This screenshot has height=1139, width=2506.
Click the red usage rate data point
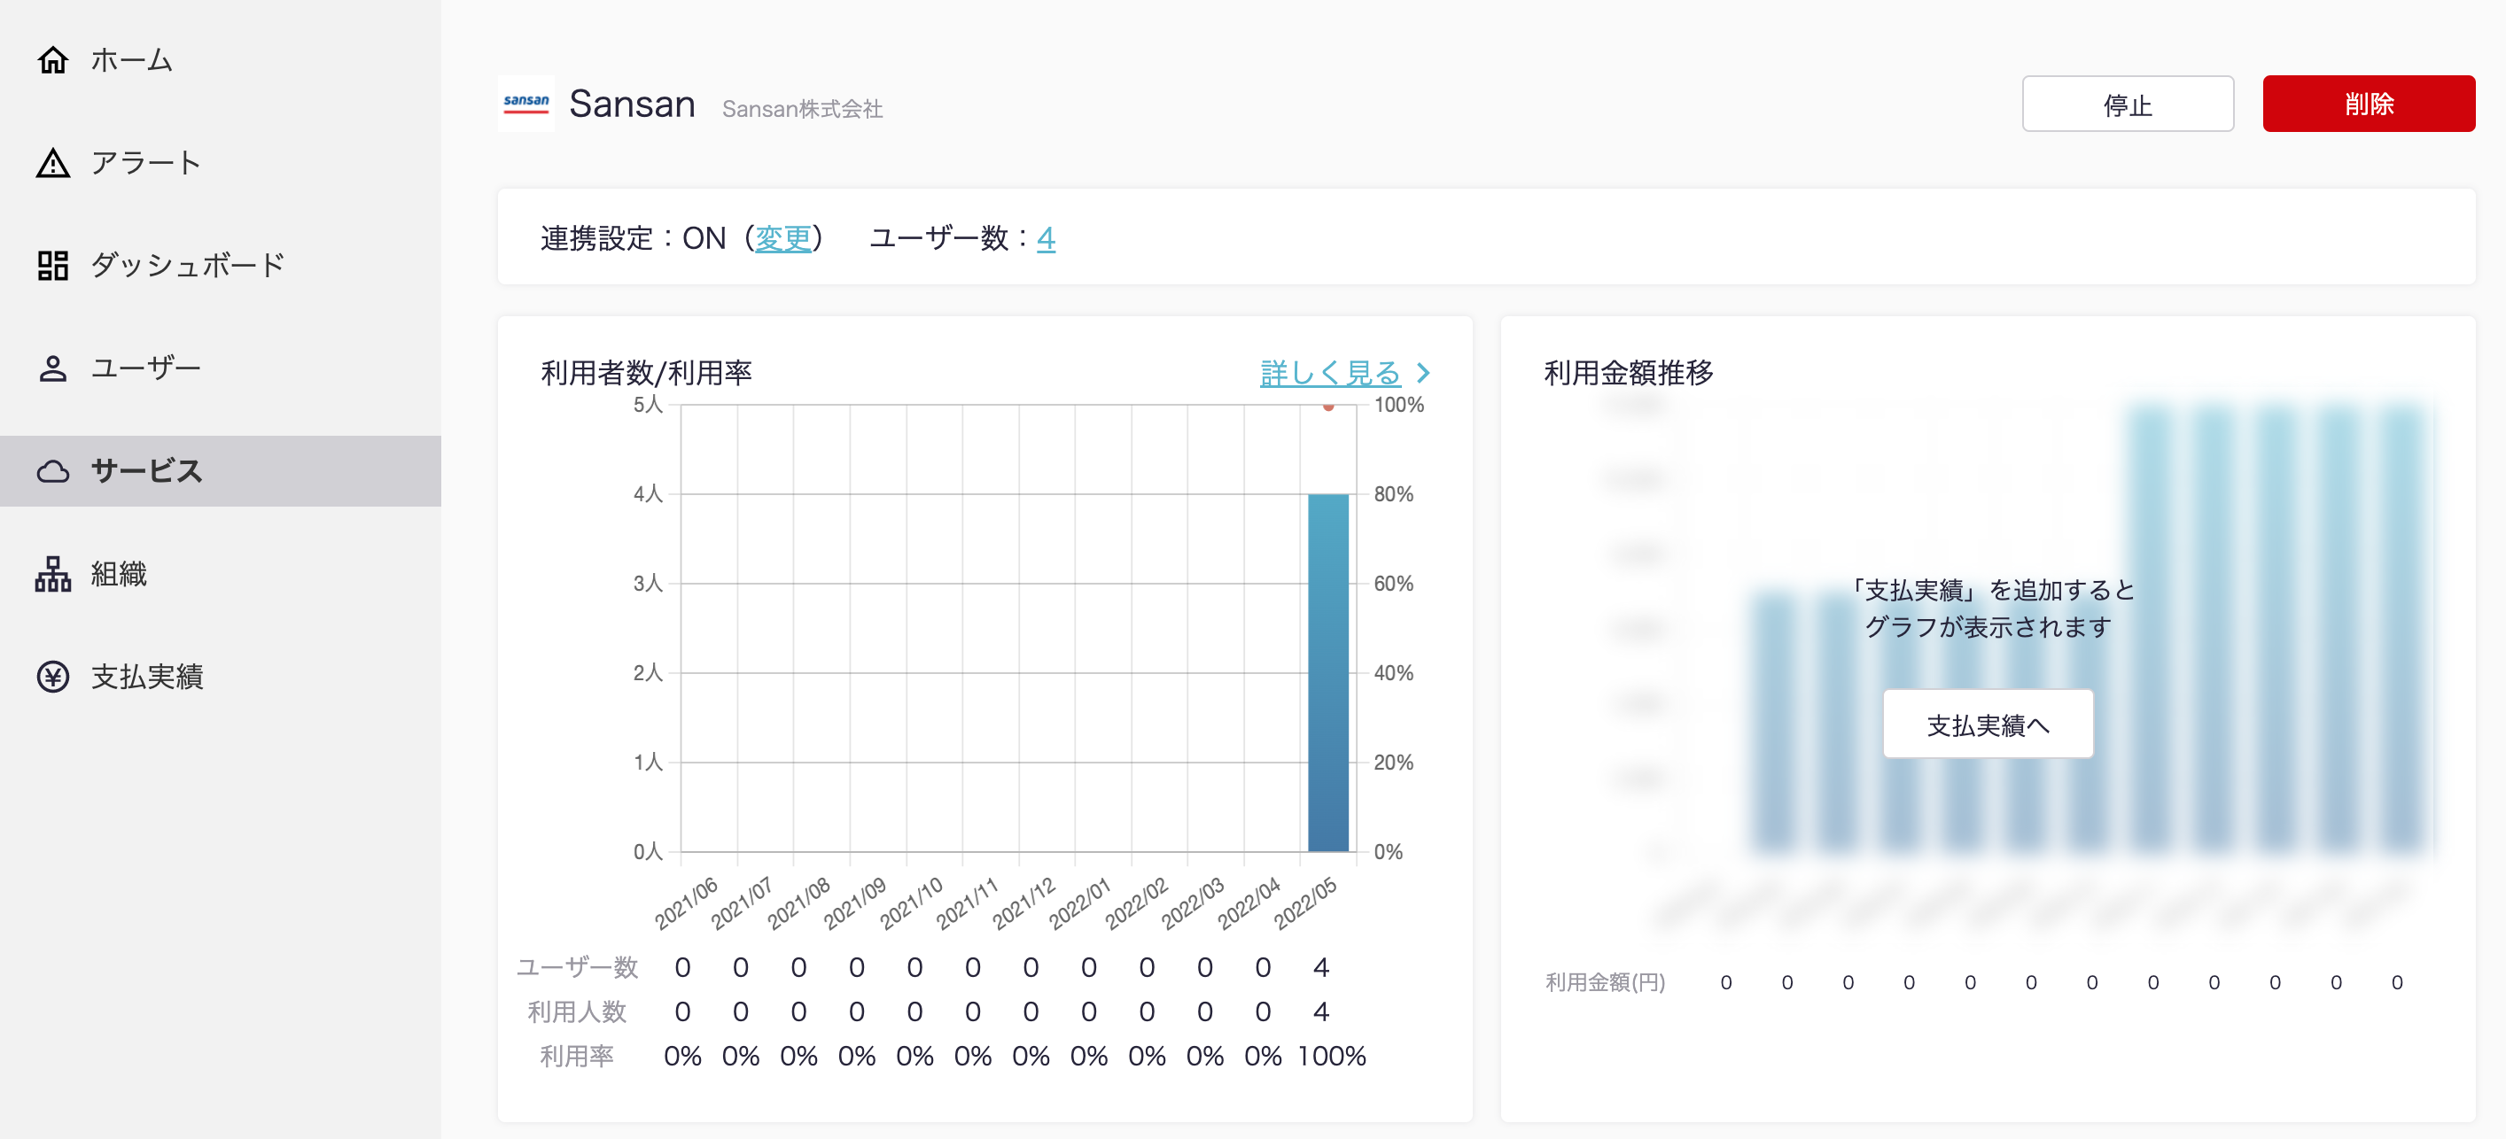coord(1328,407)
